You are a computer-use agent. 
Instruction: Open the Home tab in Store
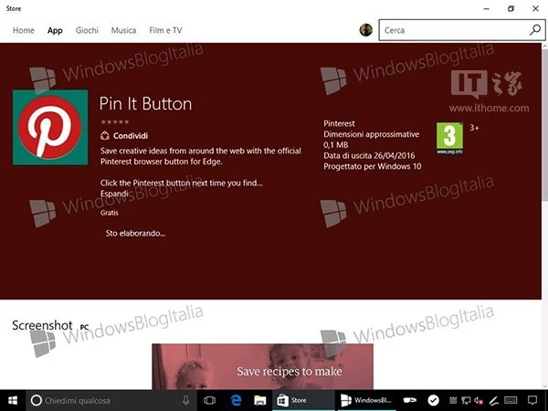click(x=24, y=30)
